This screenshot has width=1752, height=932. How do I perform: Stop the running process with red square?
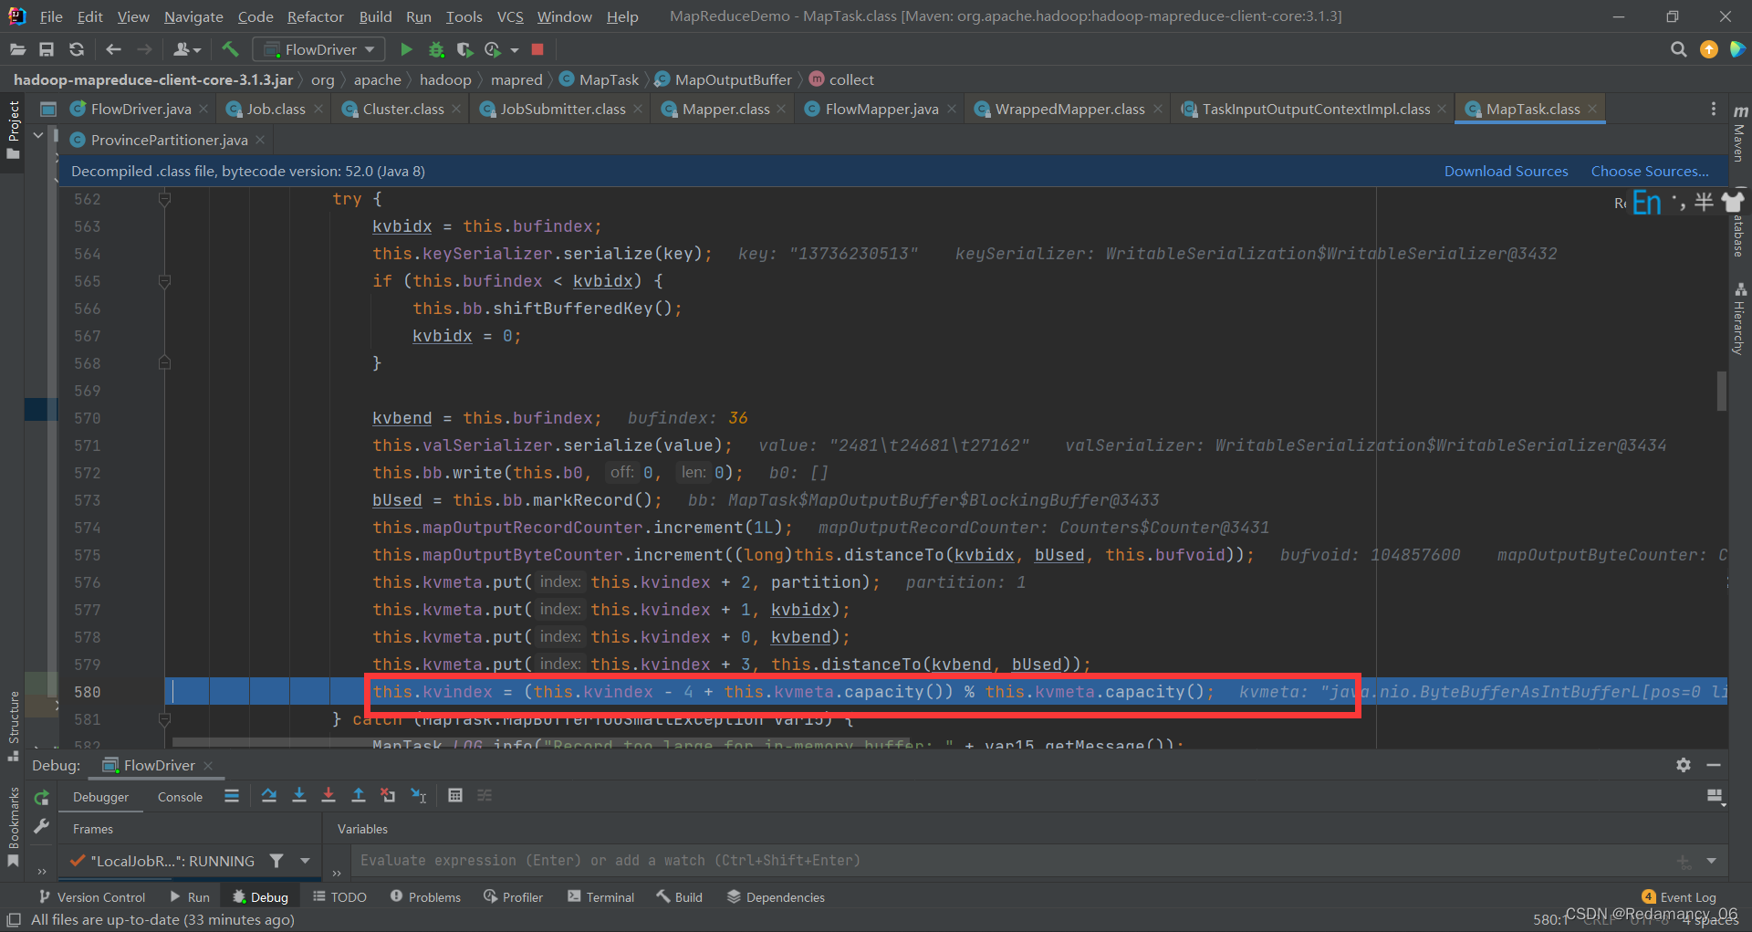(537, 49)
